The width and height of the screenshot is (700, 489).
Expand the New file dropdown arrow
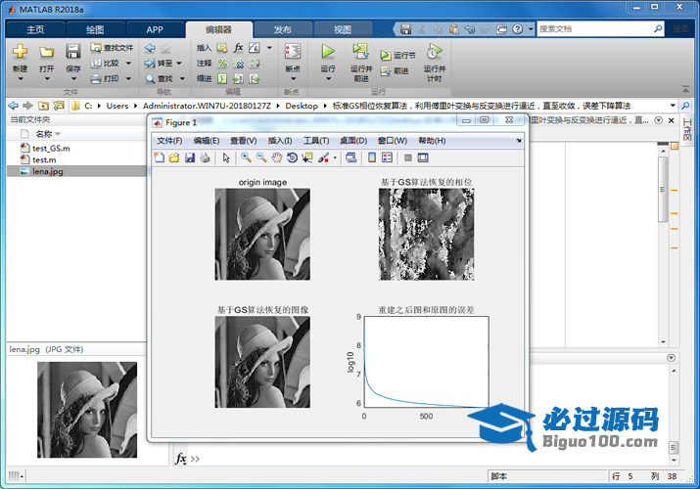pyautogui.click(x=20, y=79)
